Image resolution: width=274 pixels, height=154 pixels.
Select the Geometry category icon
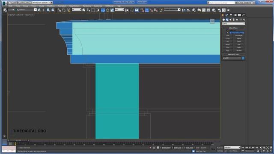click(223, 20)
